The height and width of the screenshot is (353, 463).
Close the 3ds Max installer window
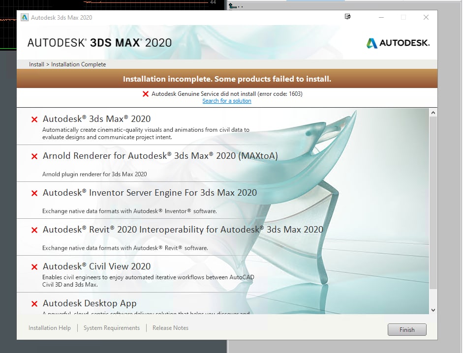point(426,17)
